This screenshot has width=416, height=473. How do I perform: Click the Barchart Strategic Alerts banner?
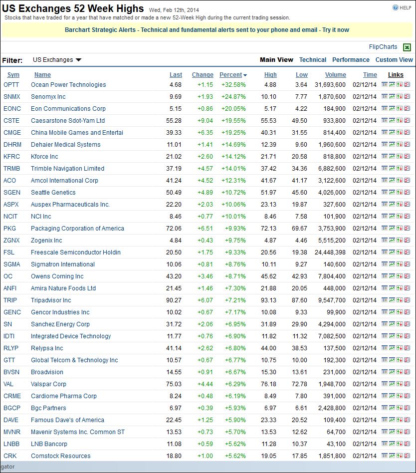coord(207,30)
